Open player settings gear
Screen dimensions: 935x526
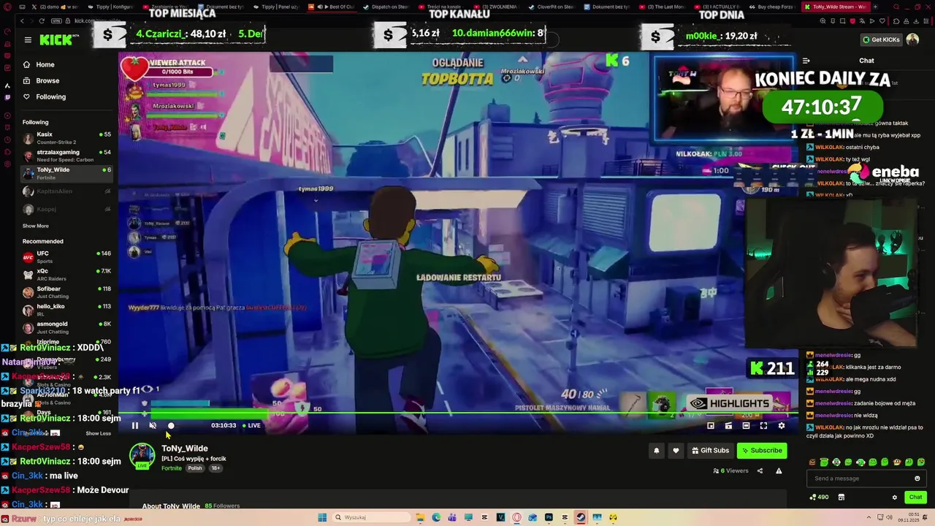tap(781, 425)
